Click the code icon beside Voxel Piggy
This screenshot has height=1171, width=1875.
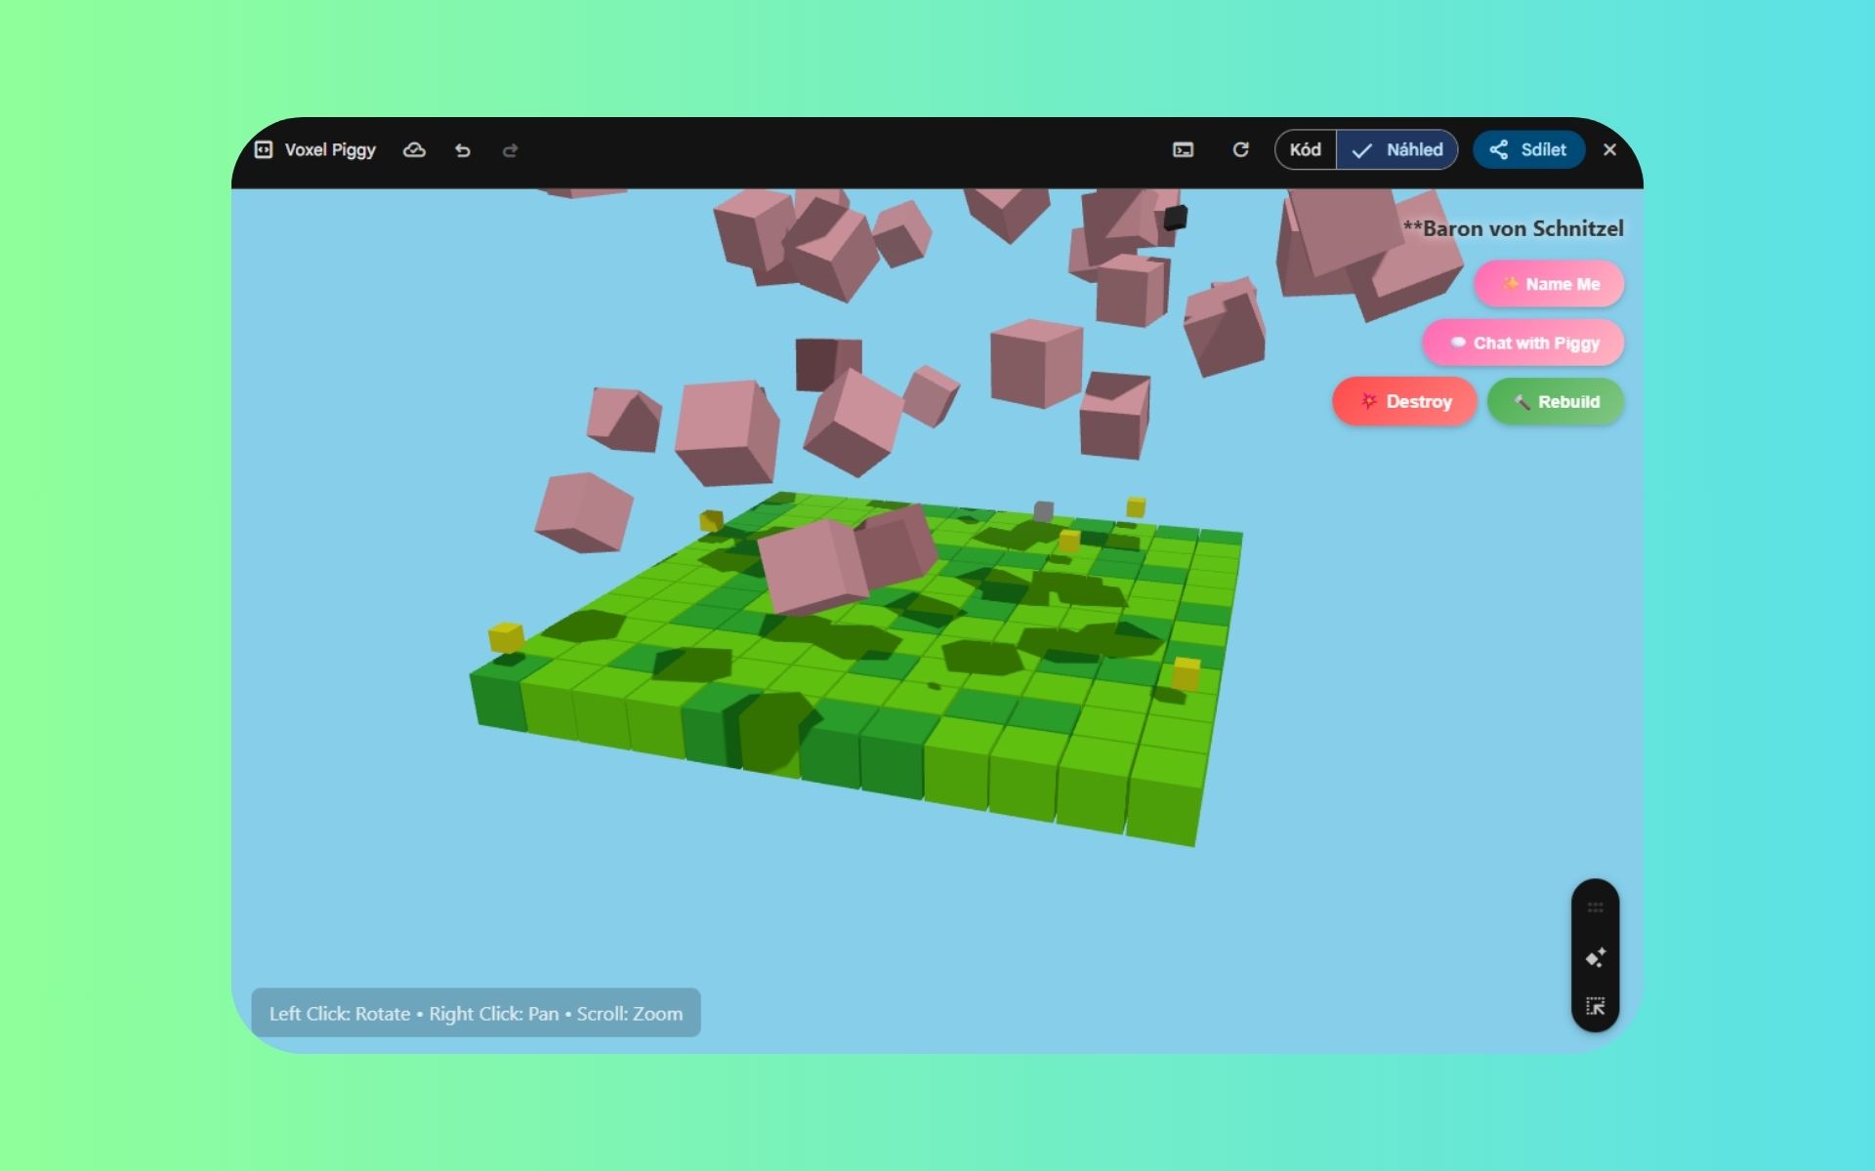(264, 149)
